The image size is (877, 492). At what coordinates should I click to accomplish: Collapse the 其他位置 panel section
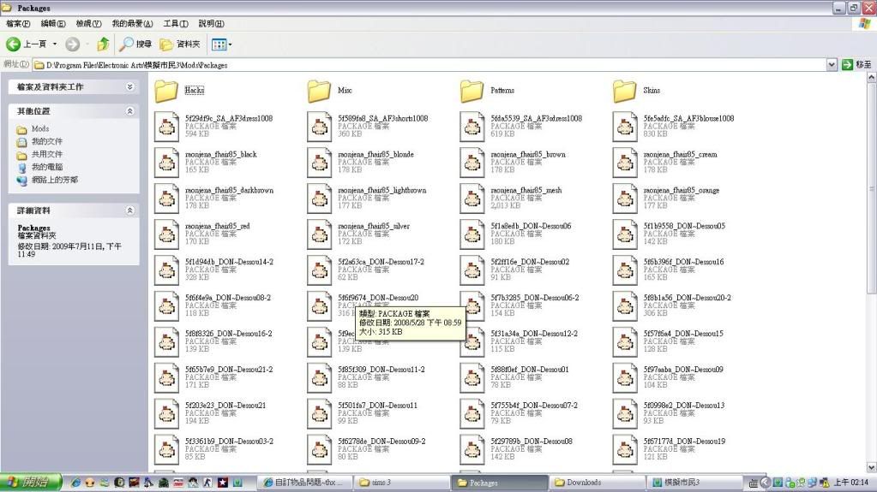pos(130,111)
